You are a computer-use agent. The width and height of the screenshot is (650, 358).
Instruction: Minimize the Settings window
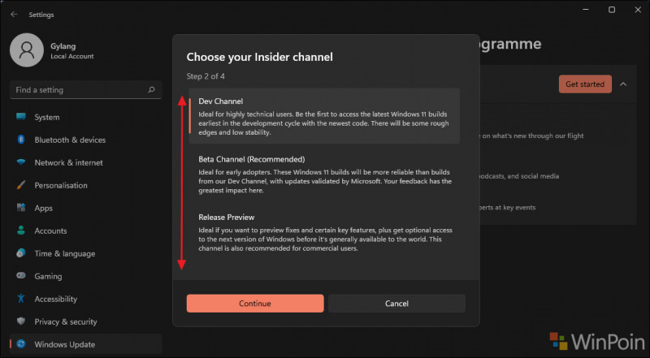click(585, 10)
